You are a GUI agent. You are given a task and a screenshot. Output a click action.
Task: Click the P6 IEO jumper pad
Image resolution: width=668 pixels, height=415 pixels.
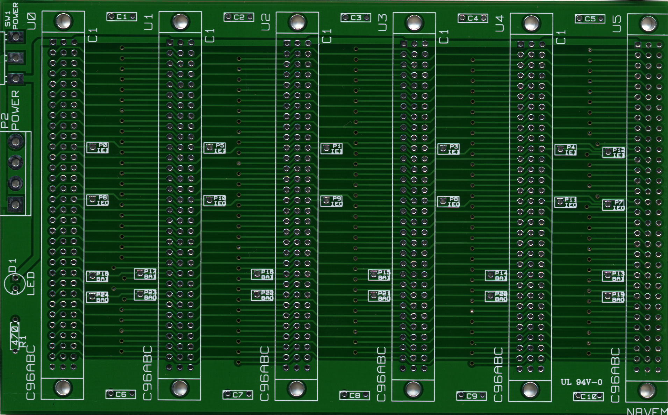(98, 200)
